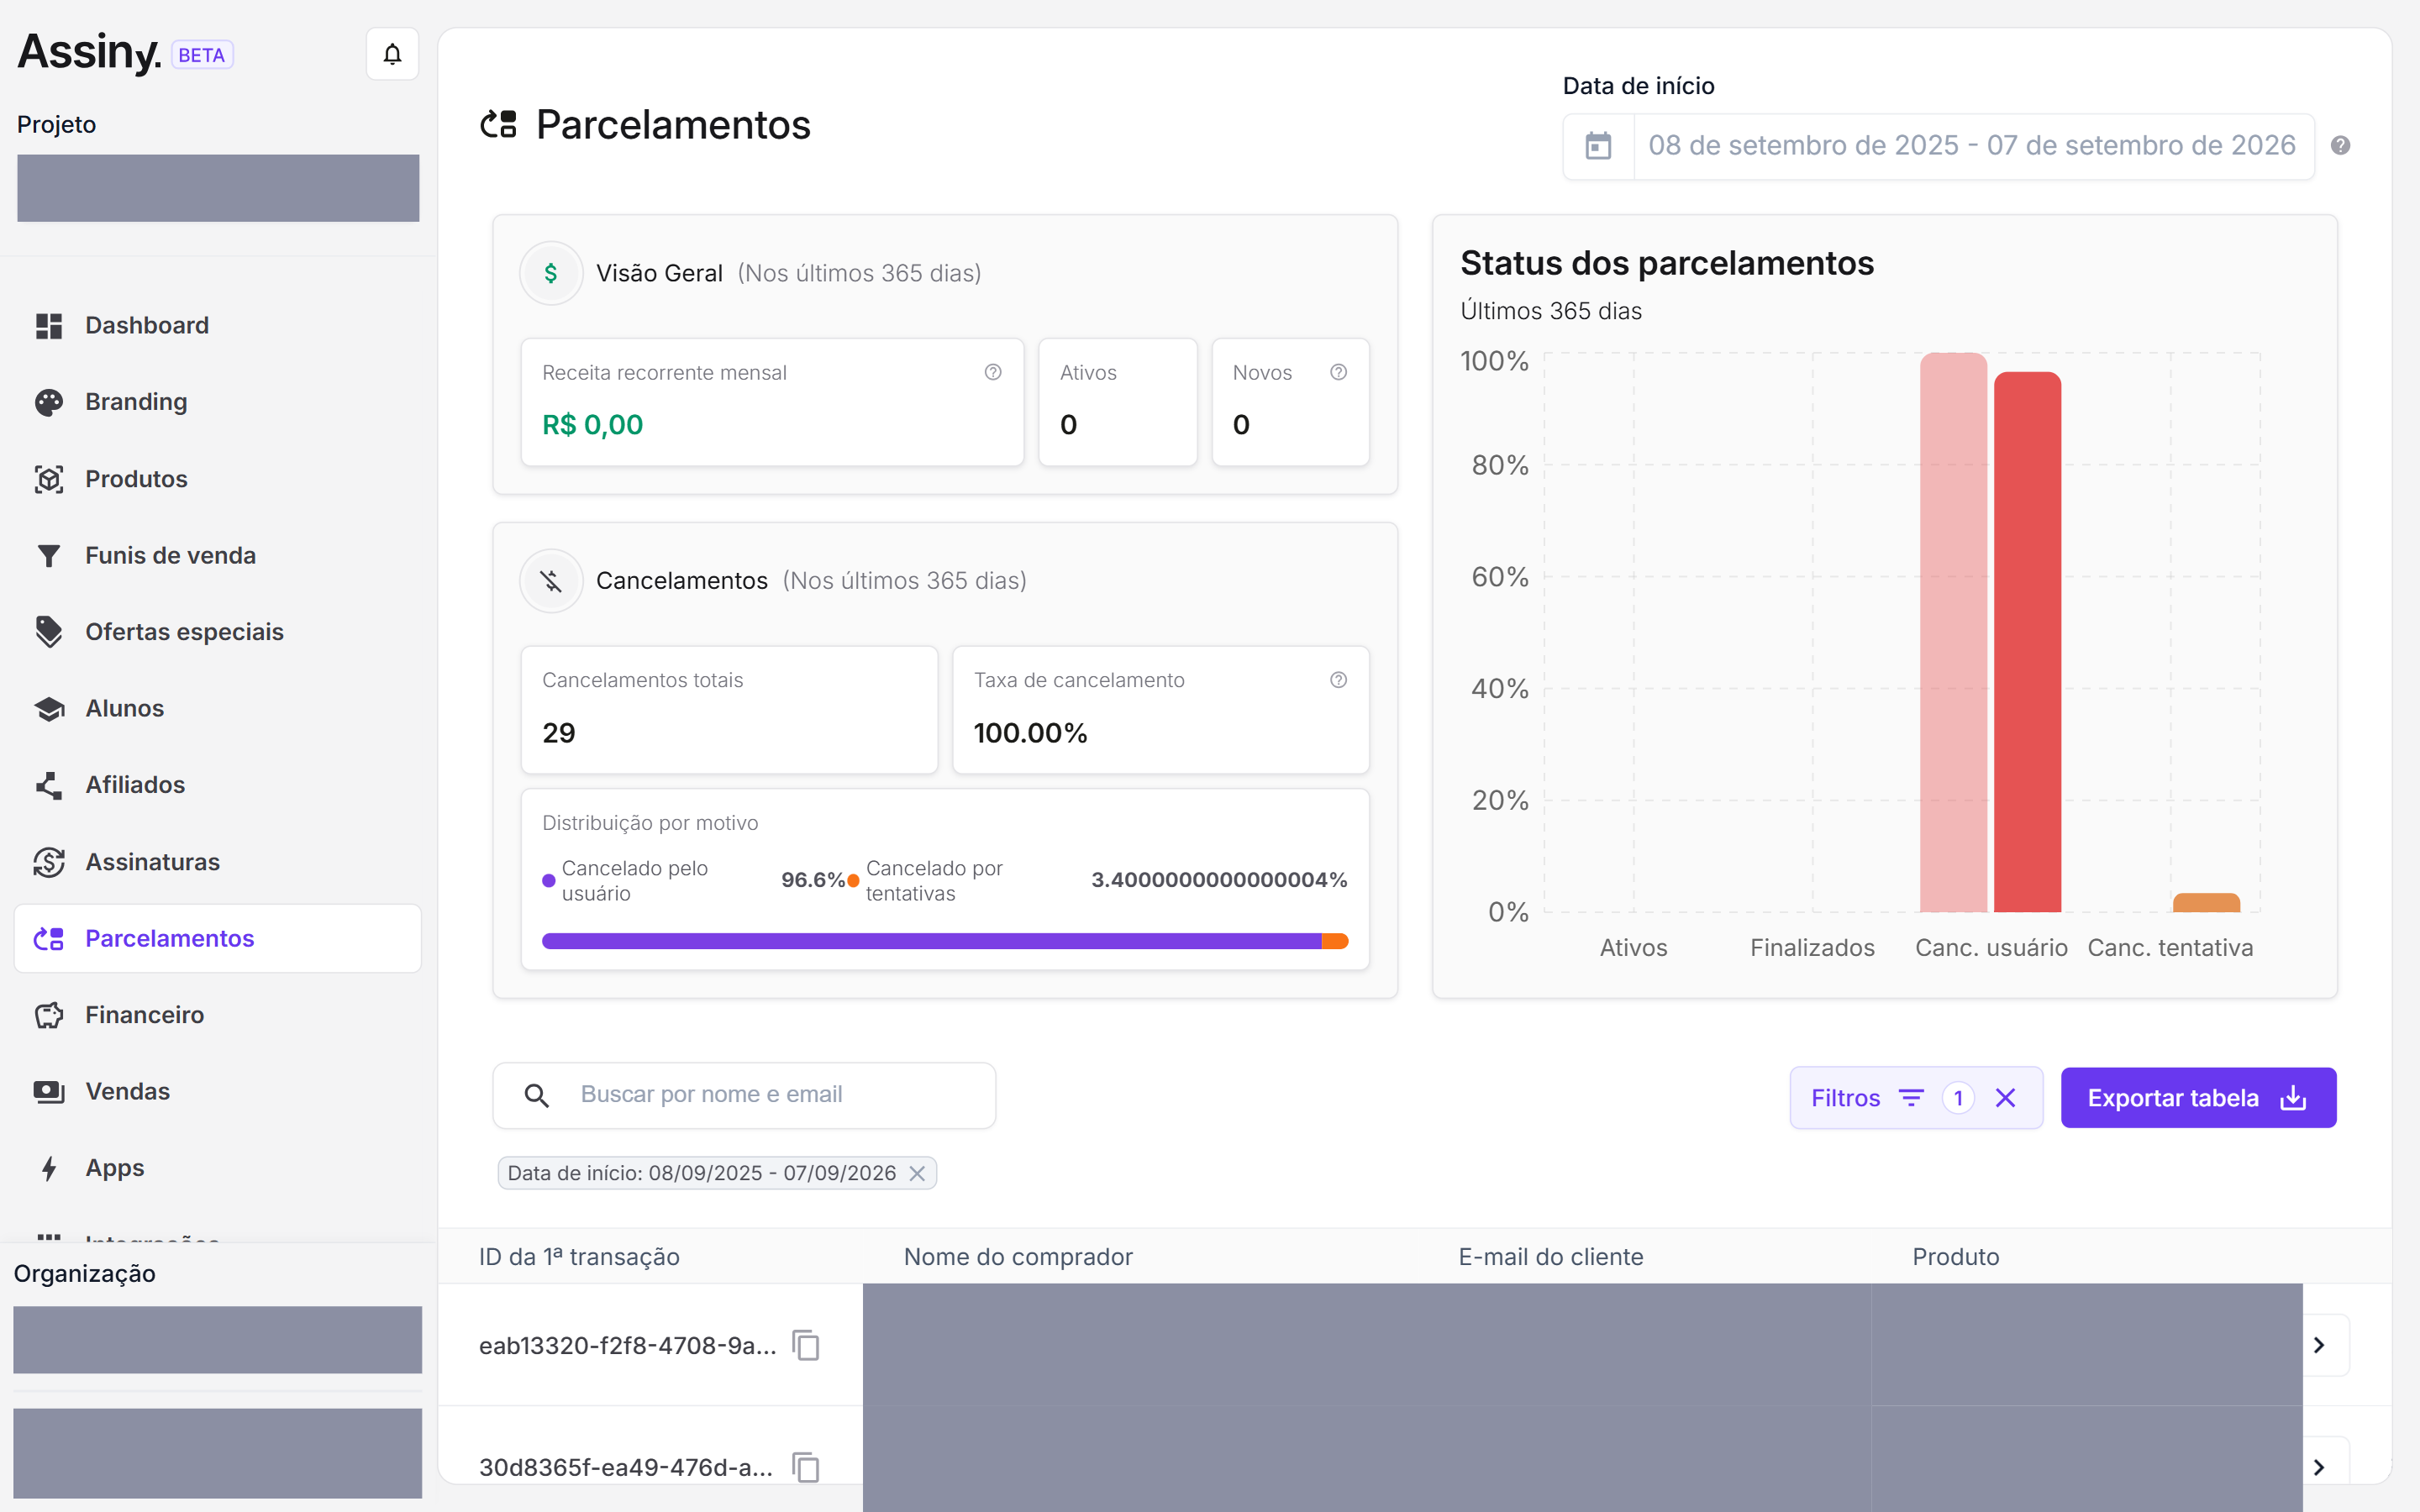Expand row 30d8365f details chevron
Screen dimensions: 2420x1512
tap(2320, 1467)
